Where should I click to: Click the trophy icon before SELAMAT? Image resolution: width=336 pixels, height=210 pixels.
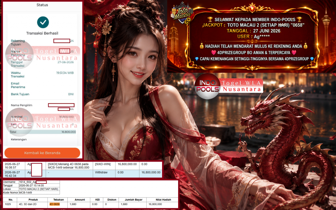point(210,19)
